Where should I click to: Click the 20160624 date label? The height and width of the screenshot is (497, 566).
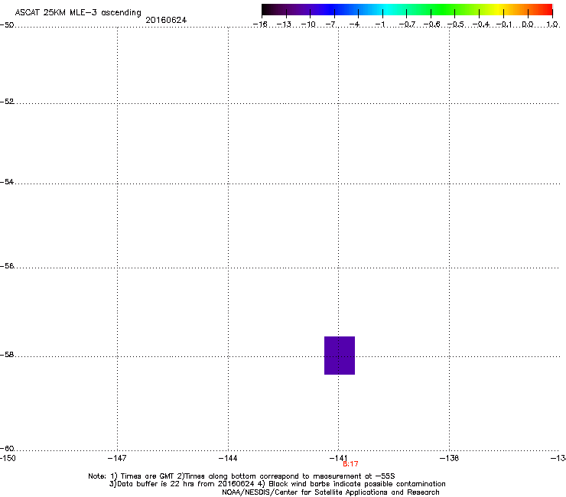click(166, 20)
